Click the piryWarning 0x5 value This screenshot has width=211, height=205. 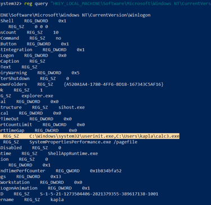(75, 73)
